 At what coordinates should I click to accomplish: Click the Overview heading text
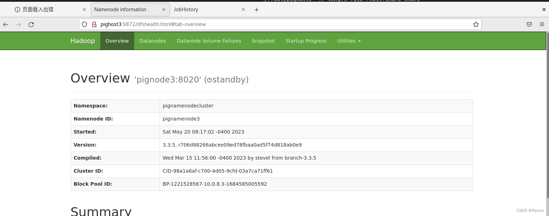coord(100,78)
